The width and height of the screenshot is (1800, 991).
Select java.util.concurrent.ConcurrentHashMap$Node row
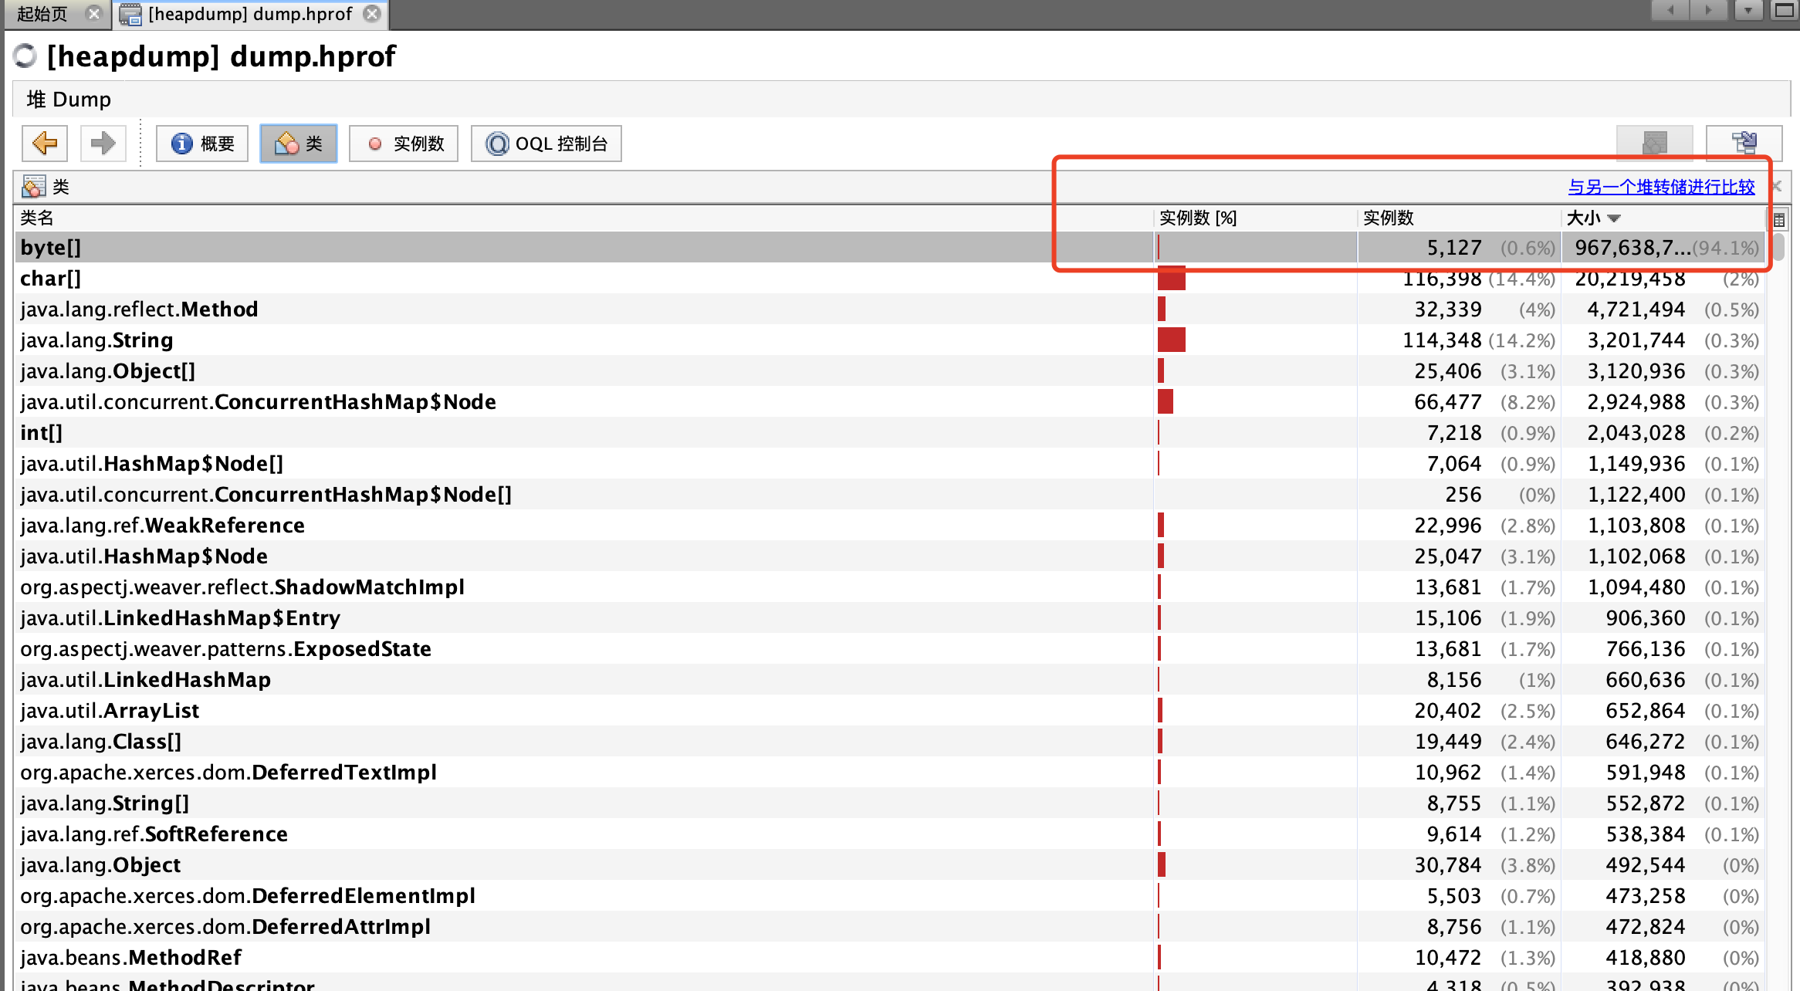pos(889,401)
